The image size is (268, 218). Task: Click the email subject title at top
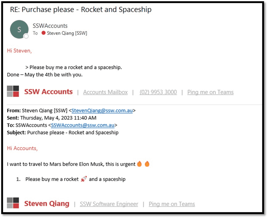(x=80, y=10)
